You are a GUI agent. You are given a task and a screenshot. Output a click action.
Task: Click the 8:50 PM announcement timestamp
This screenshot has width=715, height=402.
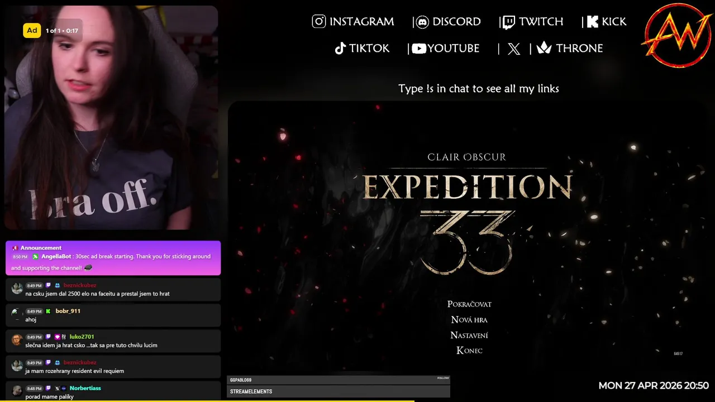(20, 257)
